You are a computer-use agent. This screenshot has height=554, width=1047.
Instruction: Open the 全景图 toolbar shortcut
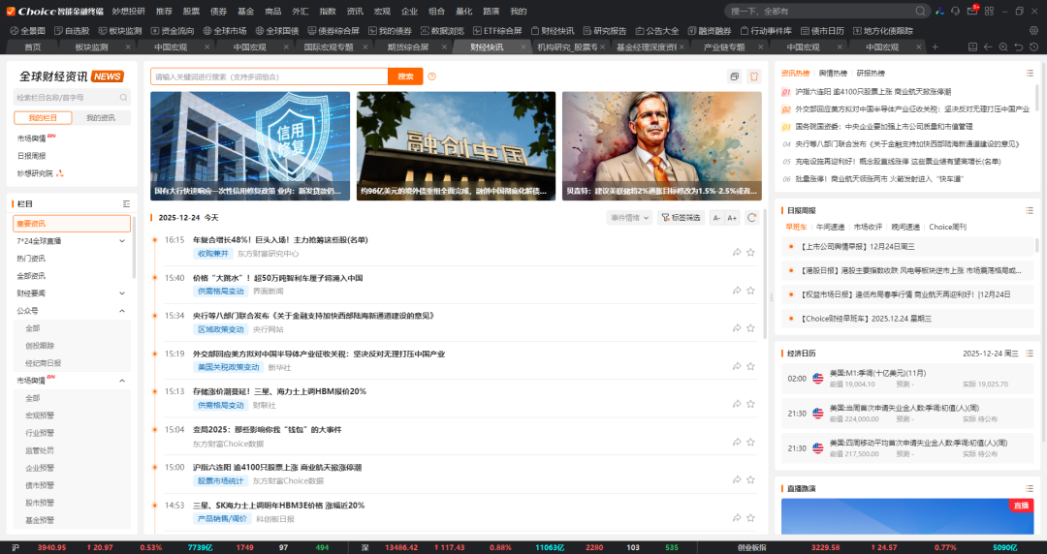tap(27, 31)
